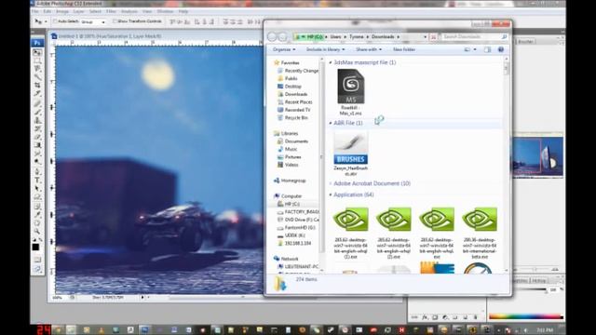The image size is (596, 335).
Task: Select the Gradient tool
Action: tap(37, 145)
